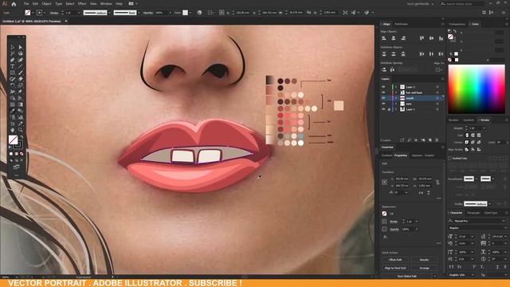Click Delete Selection trash icon in Layers panel
Screen dimensions: 510x287
[437, 140]
